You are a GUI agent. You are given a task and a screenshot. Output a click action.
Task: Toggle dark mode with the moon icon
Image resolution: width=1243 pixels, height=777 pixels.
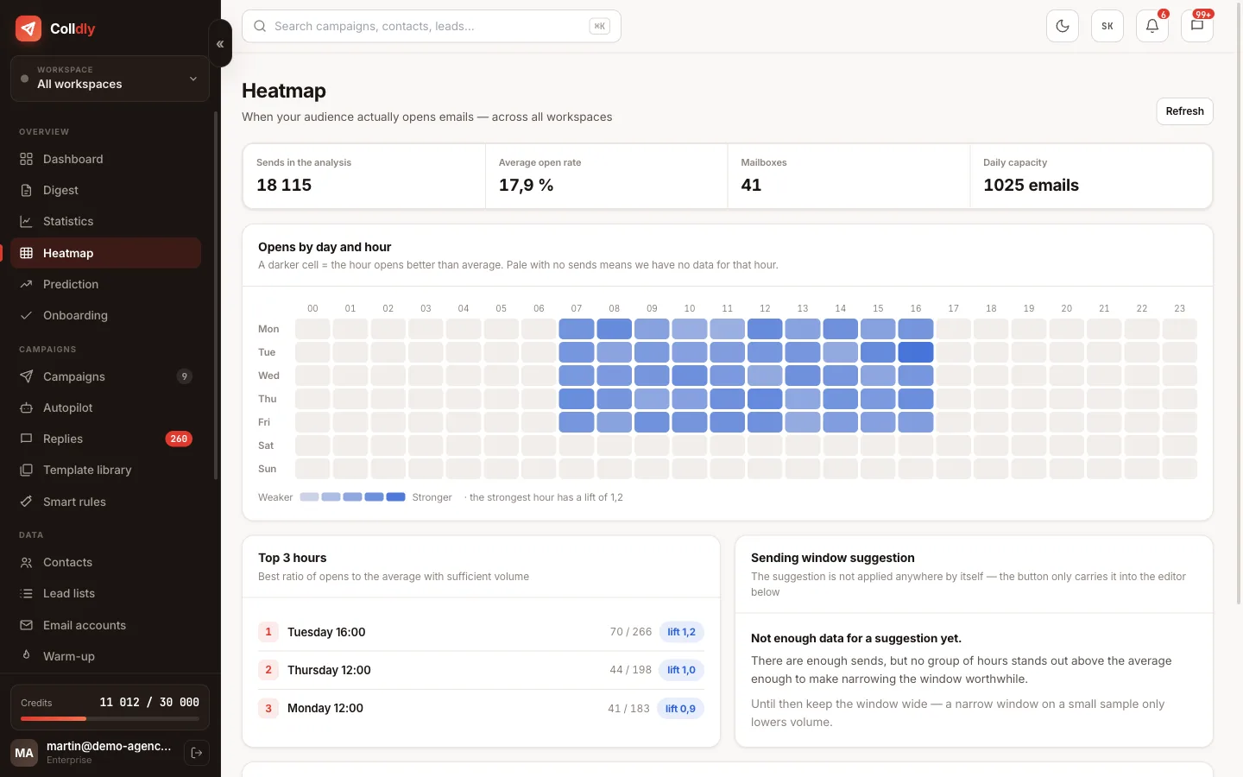1063,26
